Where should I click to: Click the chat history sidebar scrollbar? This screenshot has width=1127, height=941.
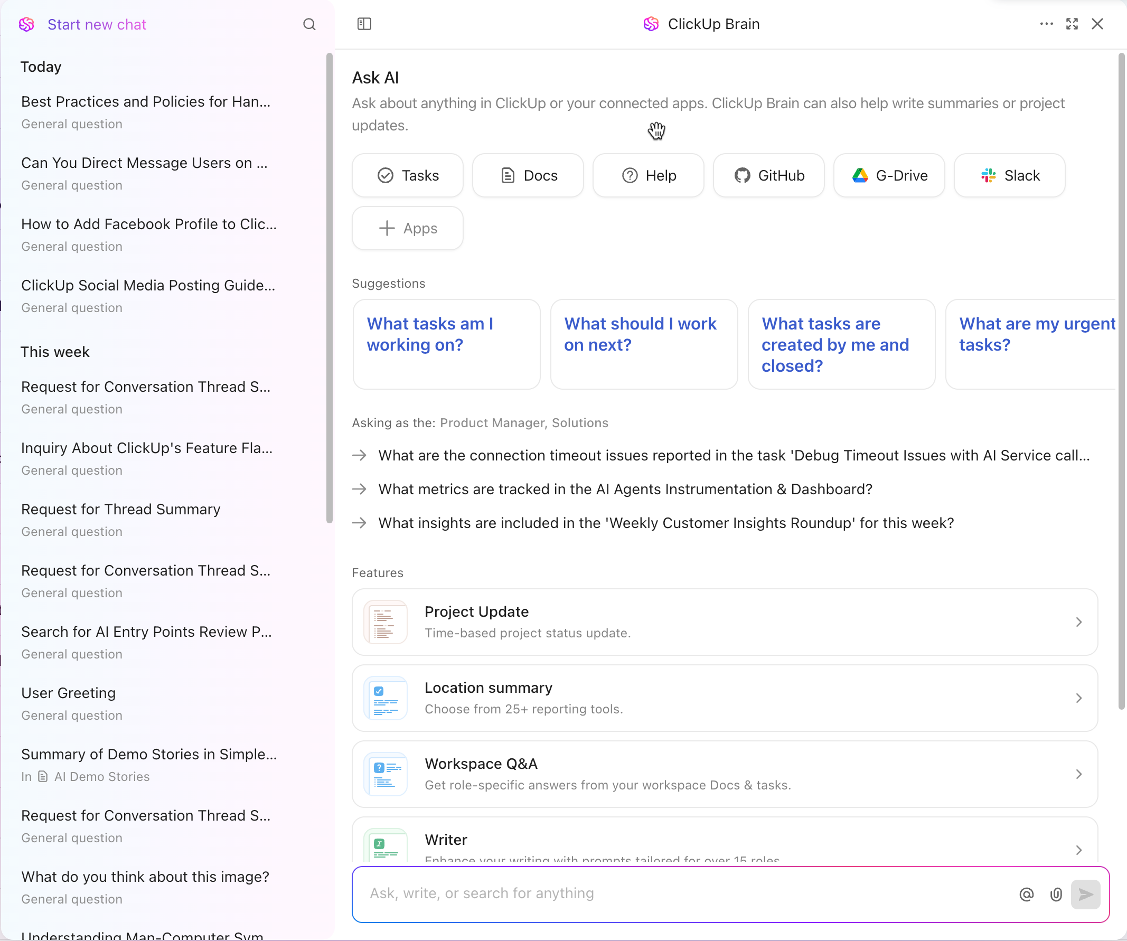(330, 288)
